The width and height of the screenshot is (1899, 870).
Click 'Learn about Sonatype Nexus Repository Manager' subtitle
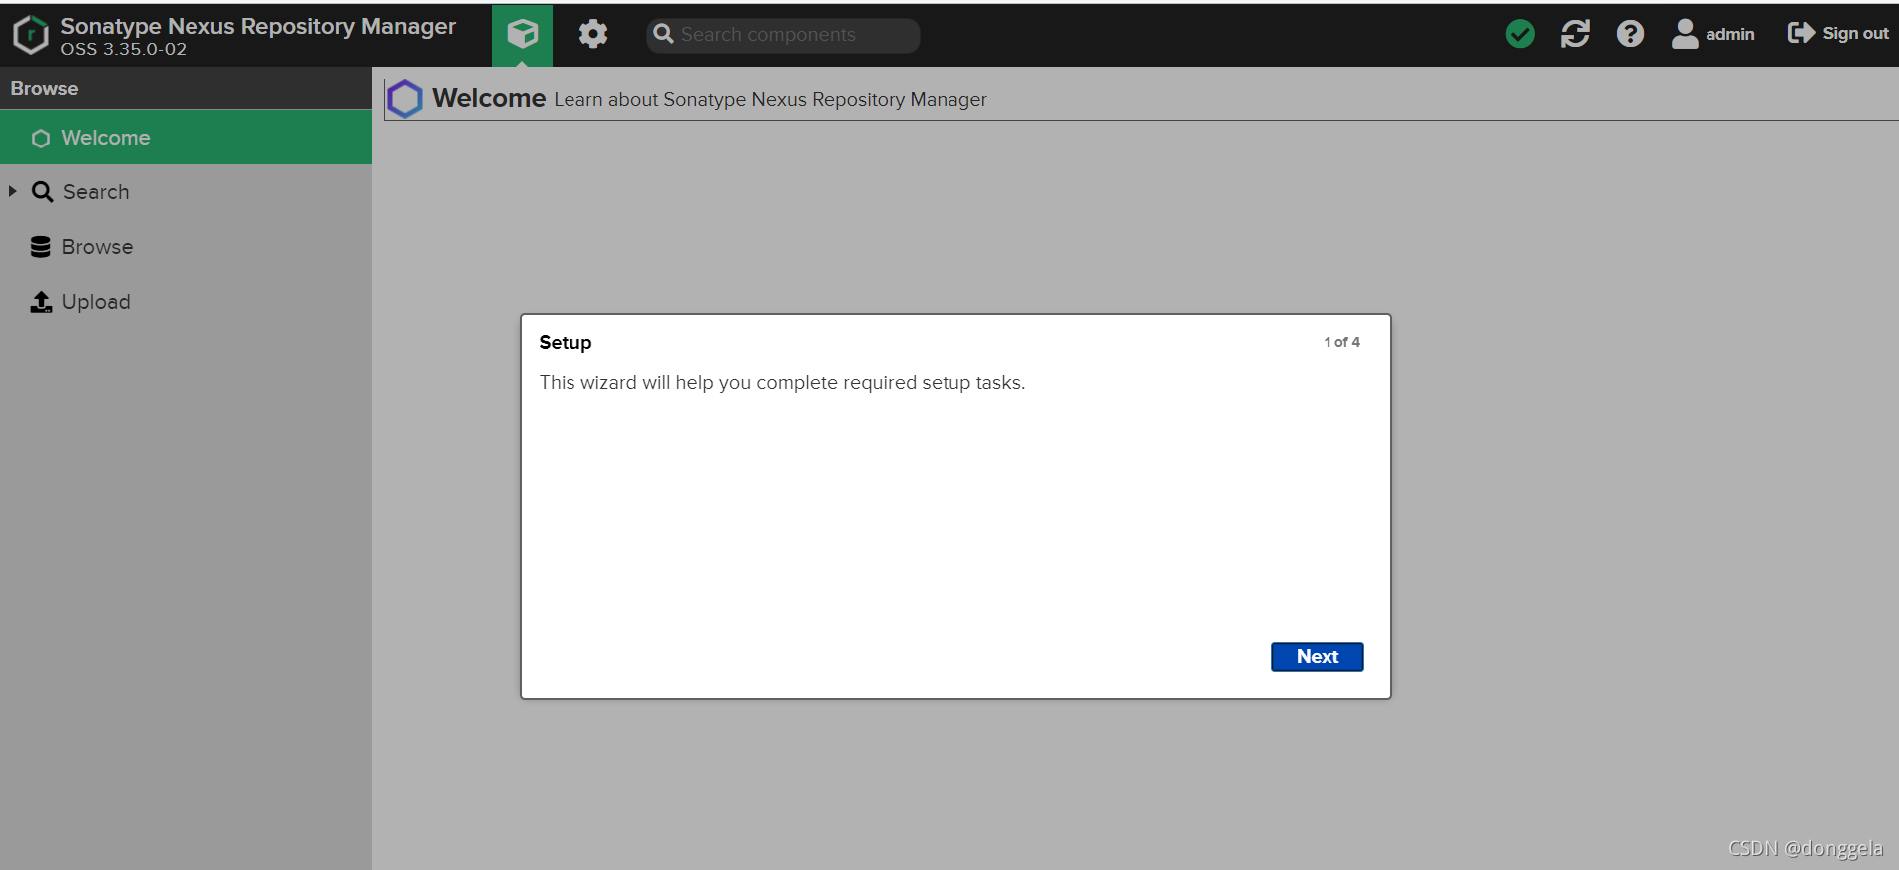tap(770, 100)
